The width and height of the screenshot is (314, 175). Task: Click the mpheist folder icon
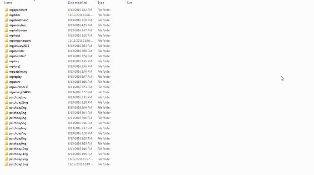[6, 35]
